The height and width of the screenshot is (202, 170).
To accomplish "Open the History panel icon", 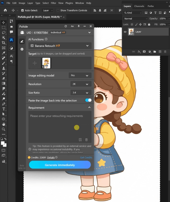I will [x=11, y=21].
